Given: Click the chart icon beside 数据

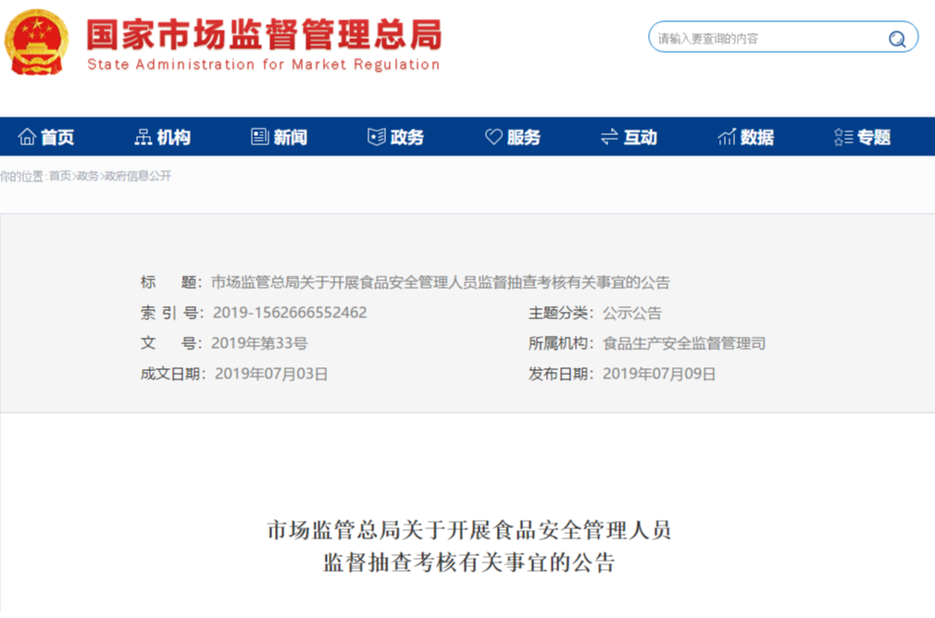Looking at the screenshot, I should click(x=727, y=137).
